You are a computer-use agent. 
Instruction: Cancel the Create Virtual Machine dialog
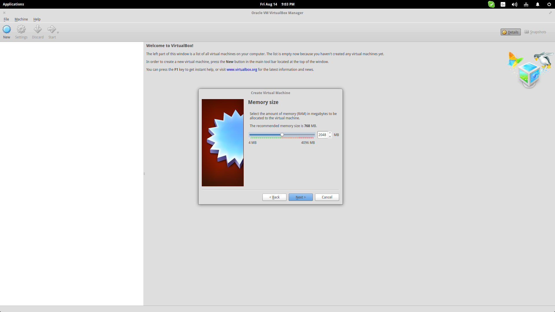[327, 197]
